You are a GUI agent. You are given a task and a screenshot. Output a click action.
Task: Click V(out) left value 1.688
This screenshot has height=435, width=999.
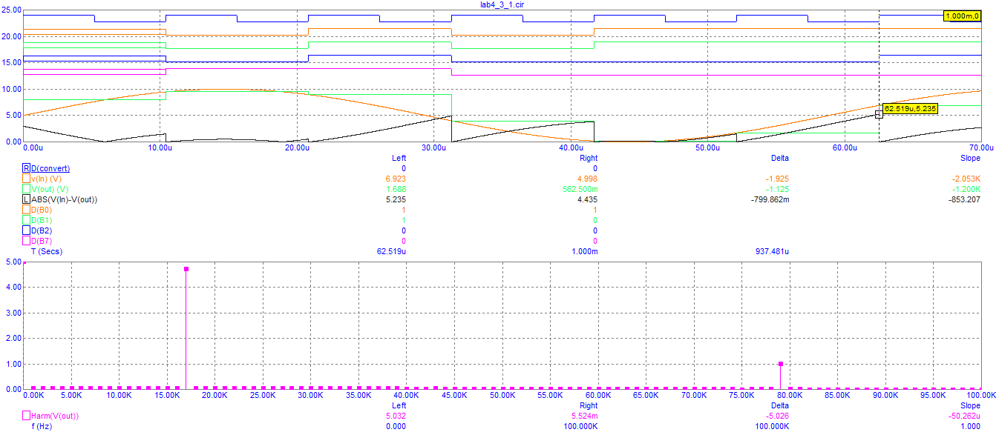pyautogui.click(x=396, y=189)
